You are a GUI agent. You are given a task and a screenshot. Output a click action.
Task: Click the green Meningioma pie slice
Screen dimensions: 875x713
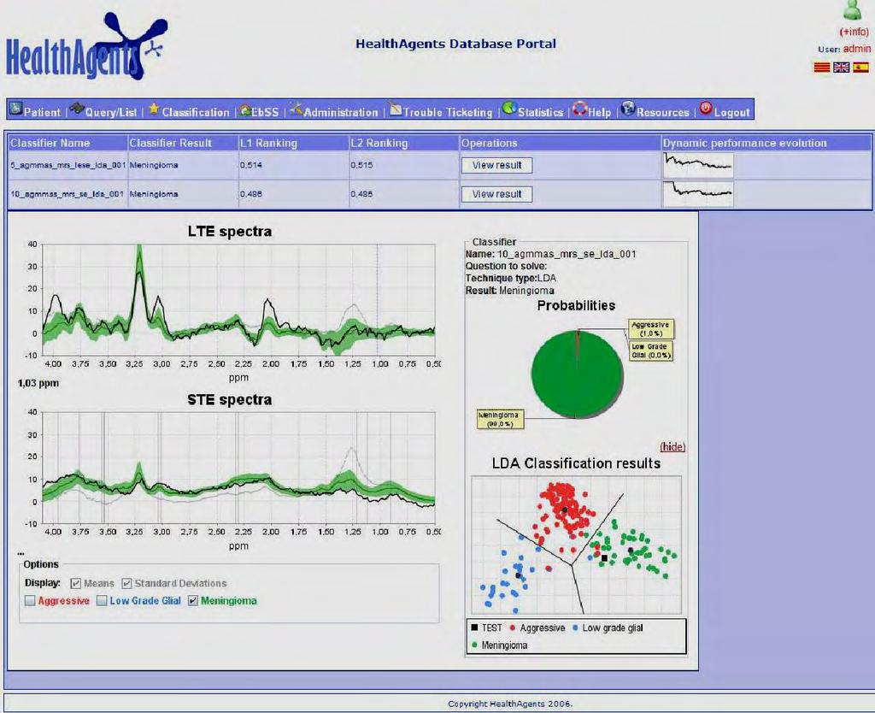pos(577,374)
